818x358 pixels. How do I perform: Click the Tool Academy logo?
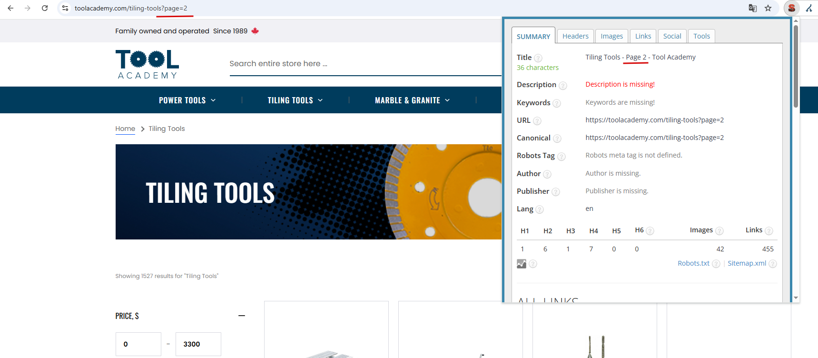click(147, 64)
